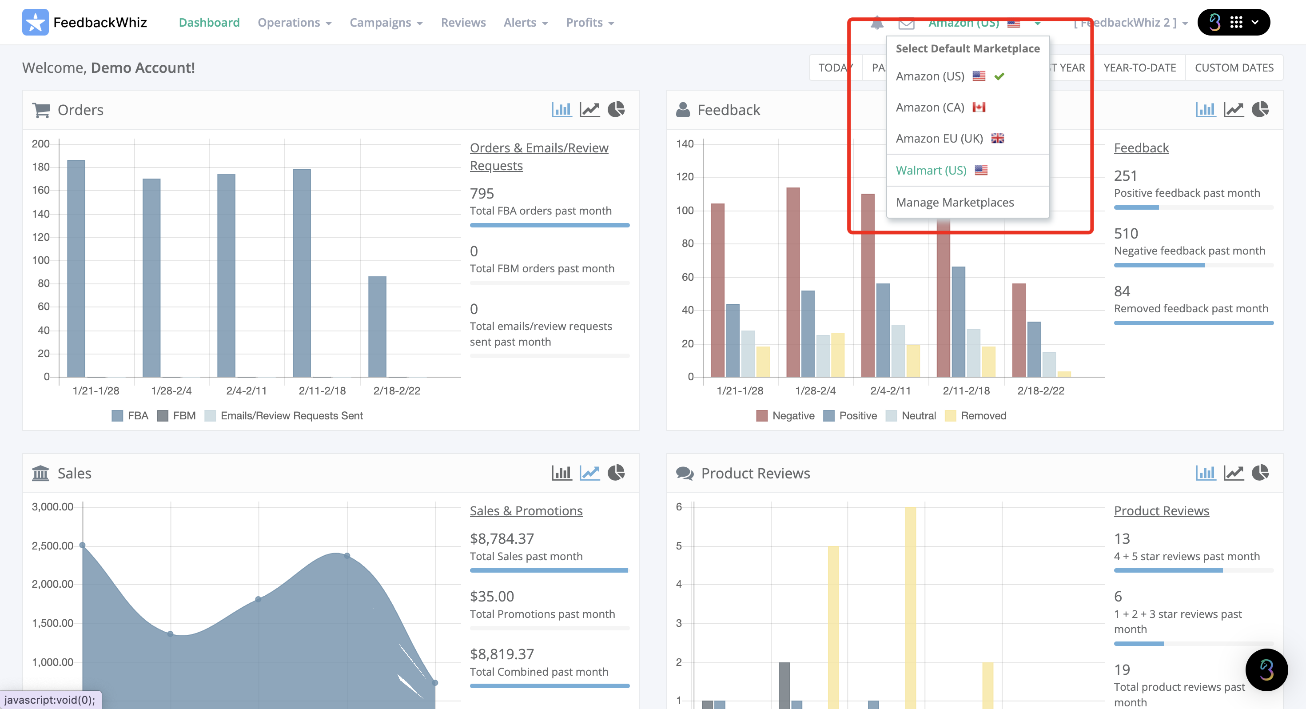1306x709 pixels.
Task: Show Feedback panel as line chart
Action: 1234,110
